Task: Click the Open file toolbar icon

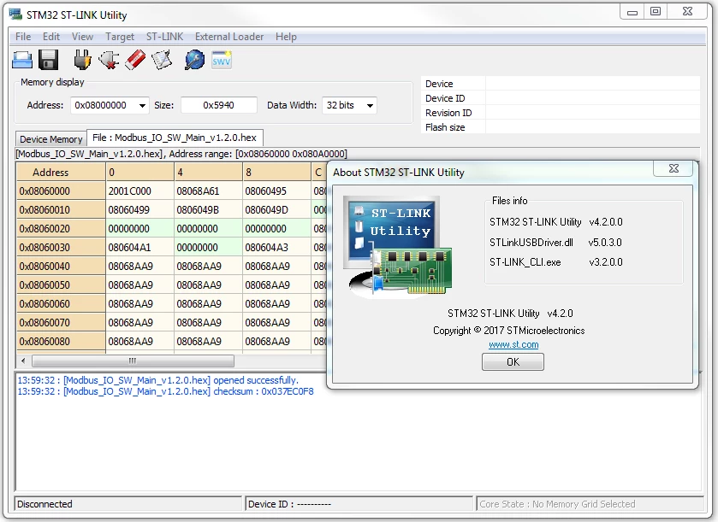Action: coord(22,61)
